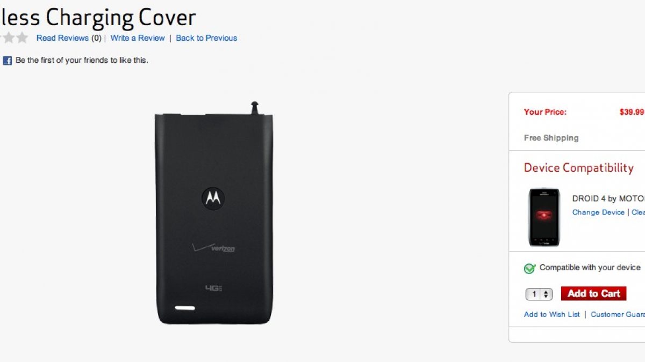Image resolution: width=645 pixels, height=362 pixels.
Task: Click the $39.99 price text
Action: pos(632,112)
